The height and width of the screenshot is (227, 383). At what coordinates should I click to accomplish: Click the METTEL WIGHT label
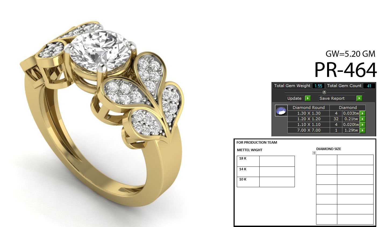250,150
